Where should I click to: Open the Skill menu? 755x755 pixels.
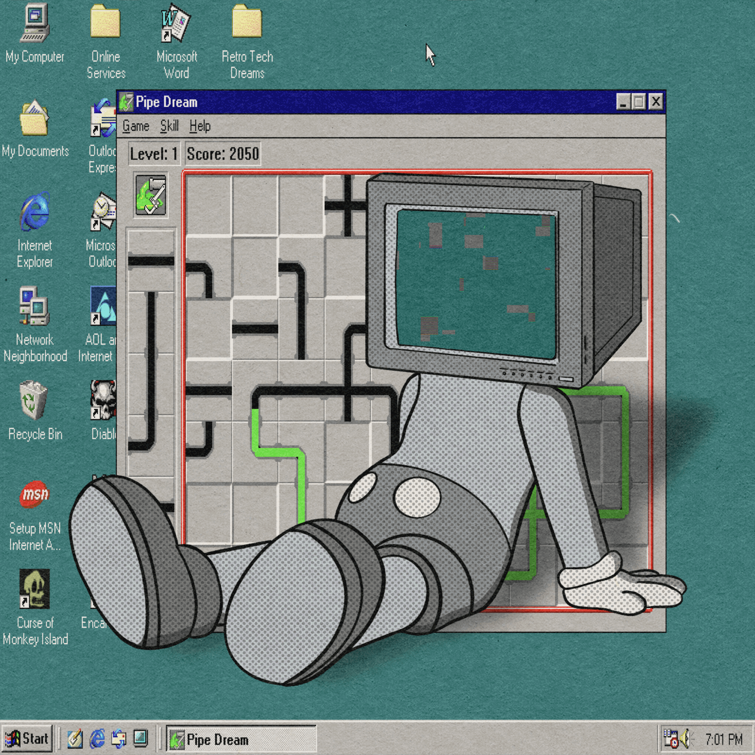click(170, 126)
